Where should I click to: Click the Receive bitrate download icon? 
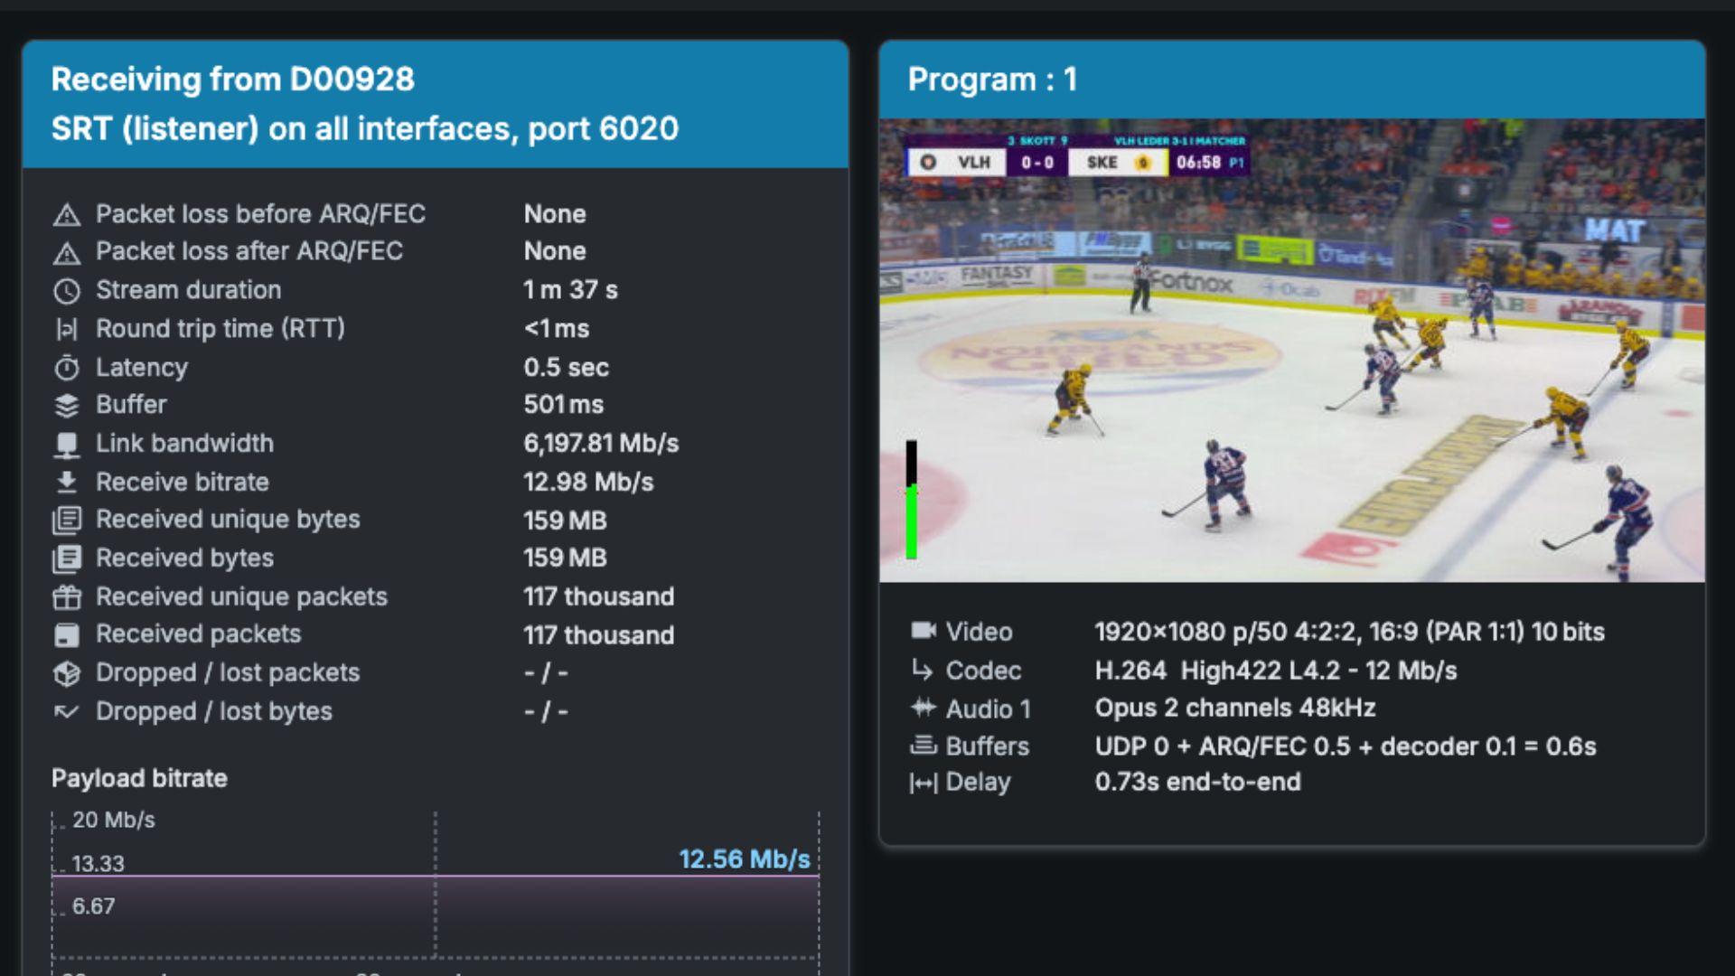[67, 483]
